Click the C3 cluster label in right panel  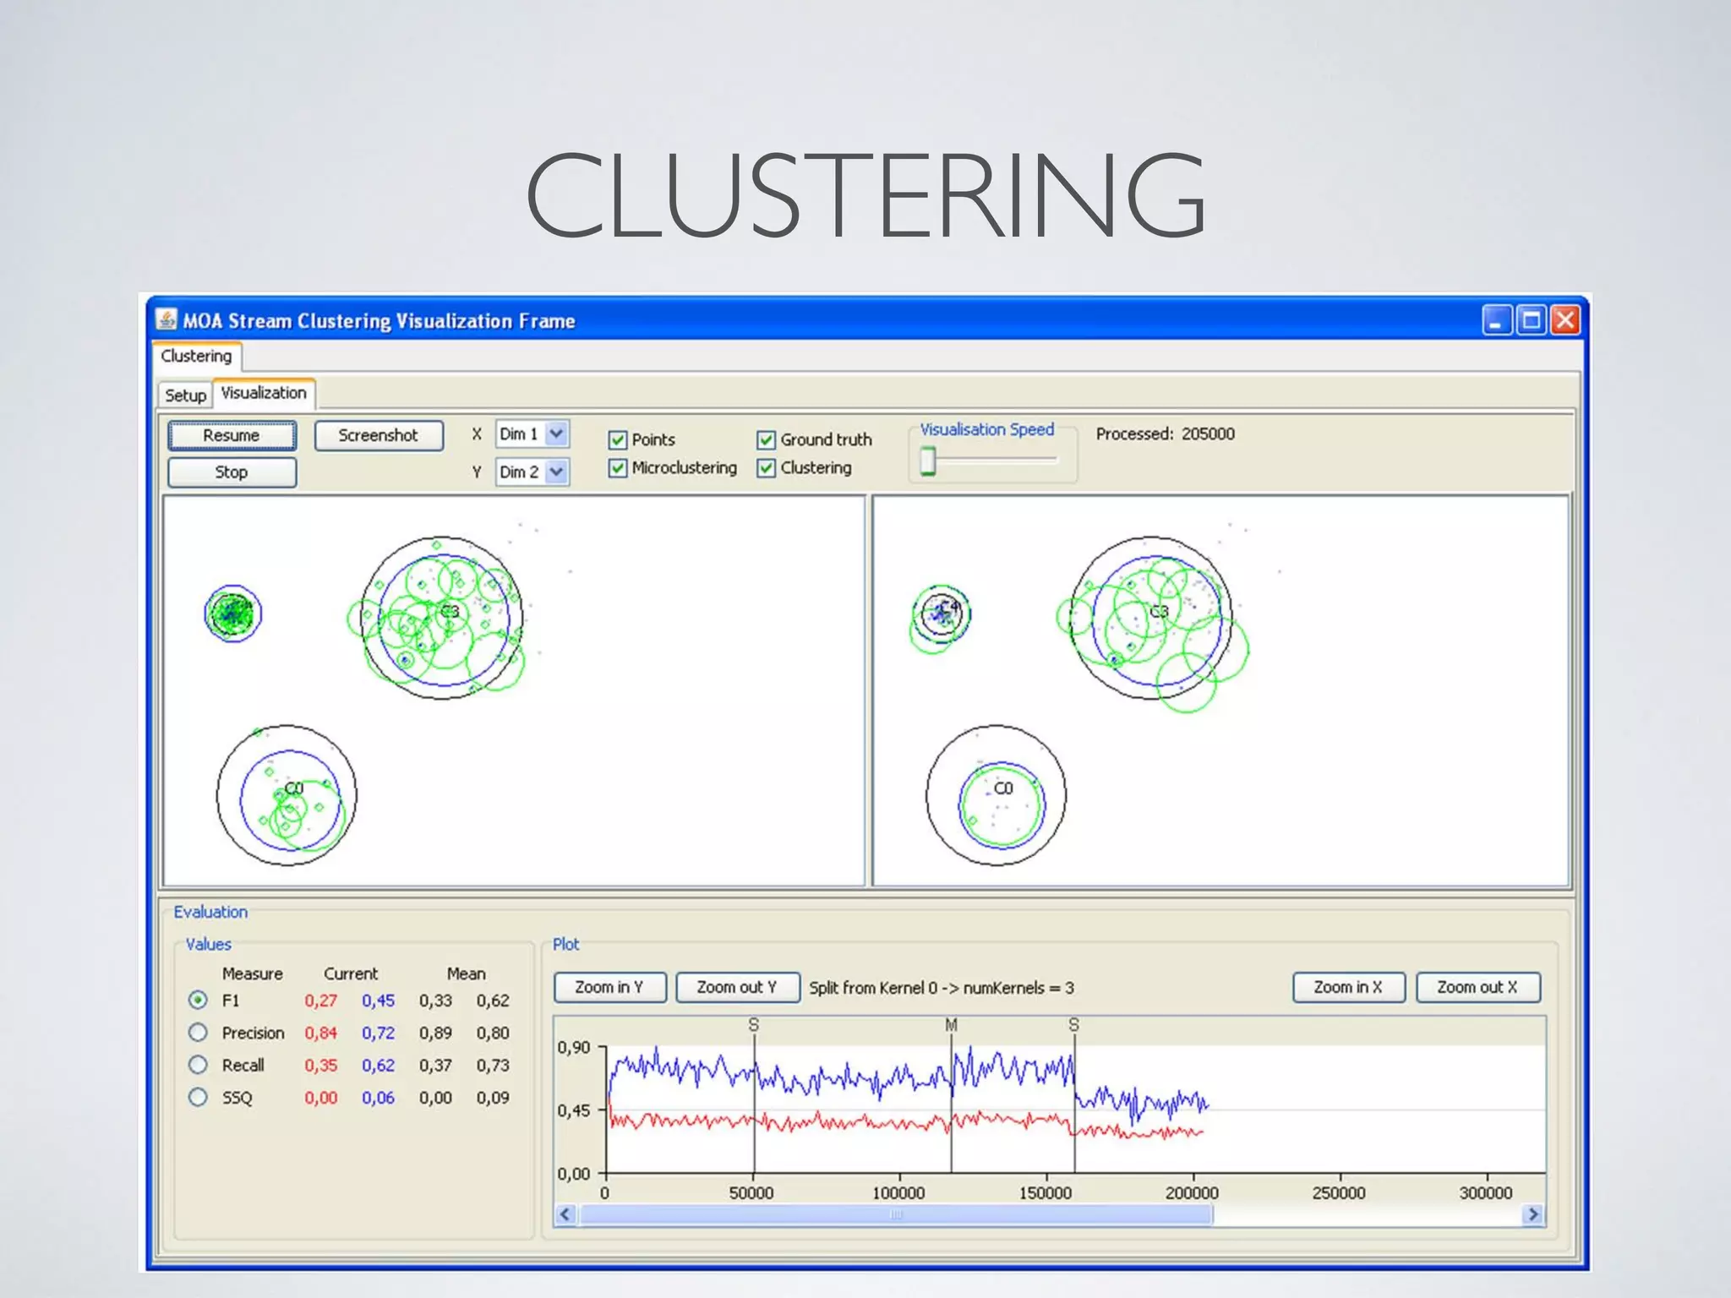pyautogui.click(x=1159, y=611)
